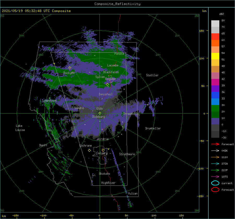Screen dimensions: 235x219
Task: Click the Sylvan map label
Action: click(x=100, y=77)
